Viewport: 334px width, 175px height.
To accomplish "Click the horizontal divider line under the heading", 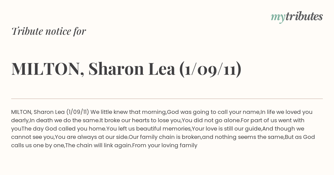I will coord(167,99).
